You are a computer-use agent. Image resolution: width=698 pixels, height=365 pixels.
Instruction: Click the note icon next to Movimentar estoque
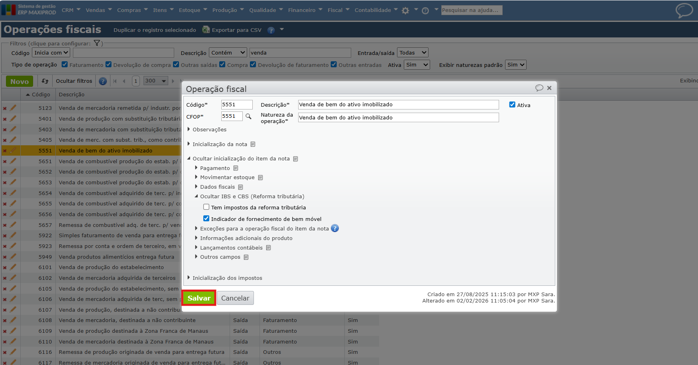(x=260, y=178)
